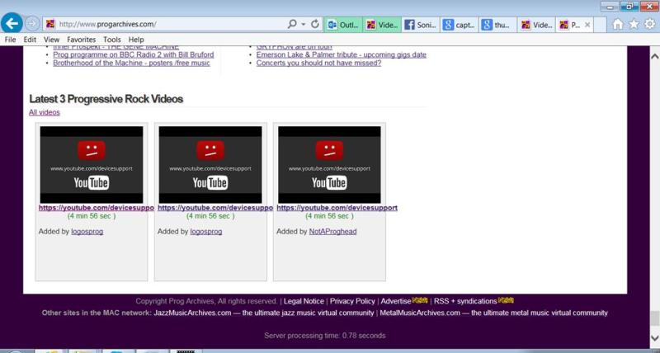Viewport: 660px width, 353px height.
Task: Open Concerts you should not have missed link
Action: tap(318, 64)
